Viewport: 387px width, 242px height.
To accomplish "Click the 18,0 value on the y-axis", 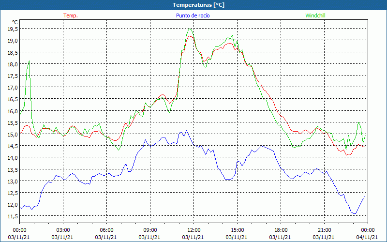I will coord(13,64).
